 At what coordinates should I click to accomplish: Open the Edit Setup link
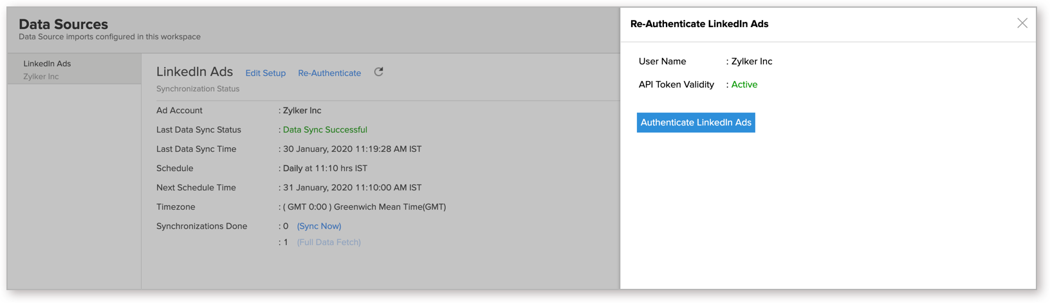click(265, 73)
